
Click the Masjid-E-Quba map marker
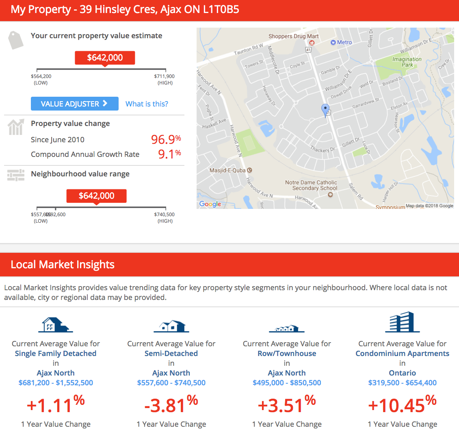pyautogui.click(x=249, y=170)
